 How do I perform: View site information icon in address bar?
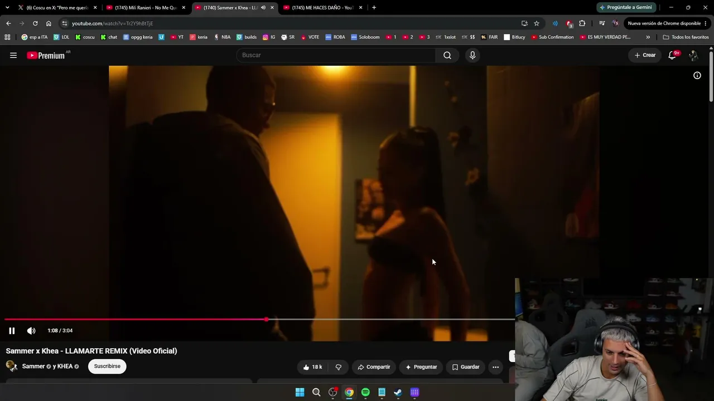(65, 23)
